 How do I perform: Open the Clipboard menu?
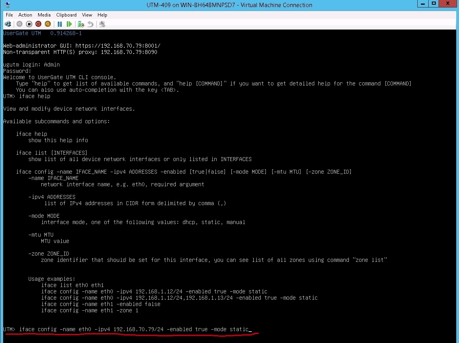[66, 15]
